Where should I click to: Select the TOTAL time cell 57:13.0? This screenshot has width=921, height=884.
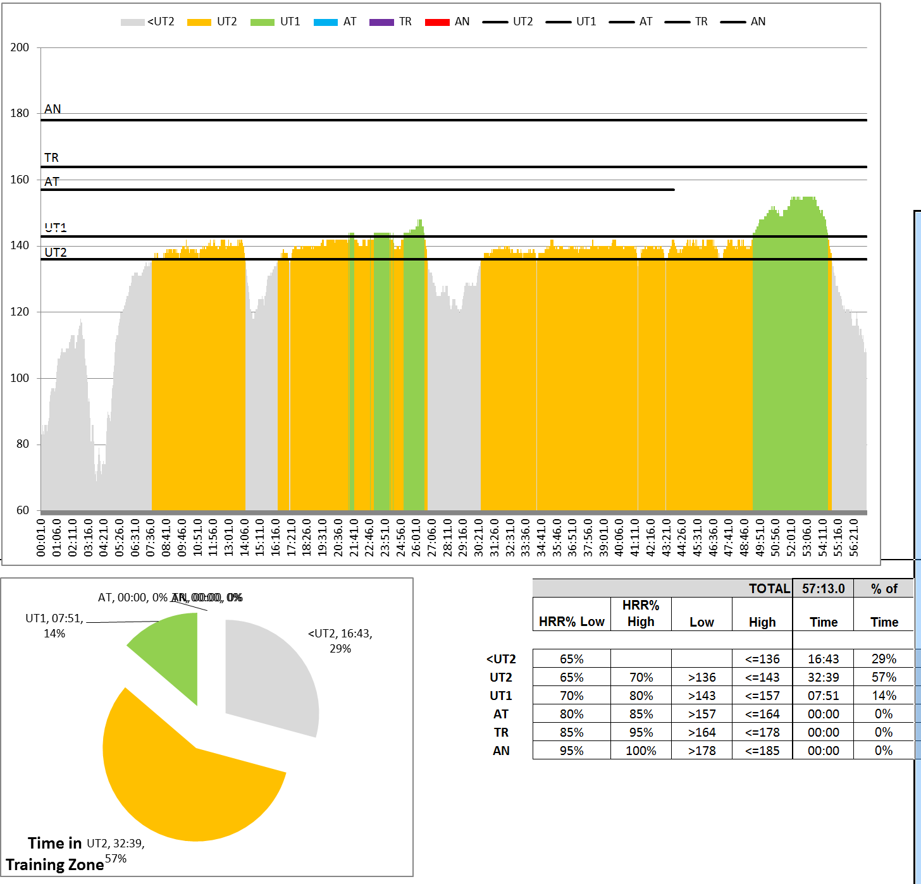[x=823, y=589]
